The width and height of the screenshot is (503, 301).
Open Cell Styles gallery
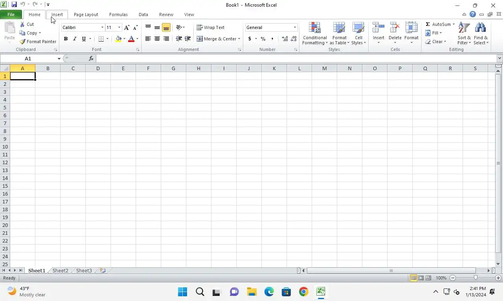click(x=358, y=34)
